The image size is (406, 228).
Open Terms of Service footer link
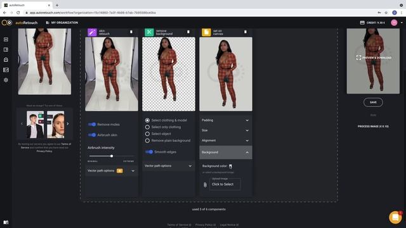tap(179, 225)
